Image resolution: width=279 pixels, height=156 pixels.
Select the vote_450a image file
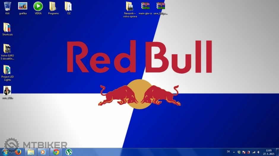[7, 91]
